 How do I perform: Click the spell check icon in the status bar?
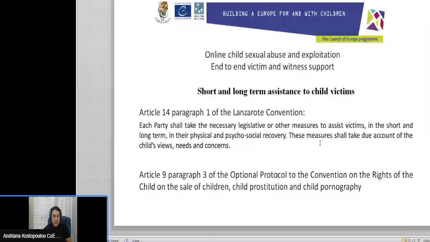coord(126,241)
